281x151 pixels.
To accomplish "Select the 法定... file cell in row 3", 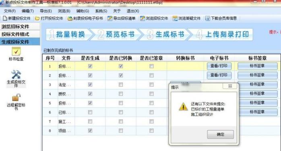I will click(x=66, y=85).
